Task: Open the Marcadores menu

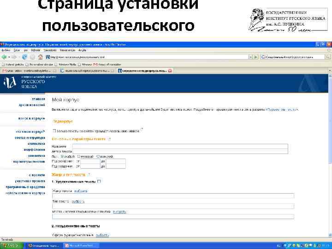Action: 50,50
